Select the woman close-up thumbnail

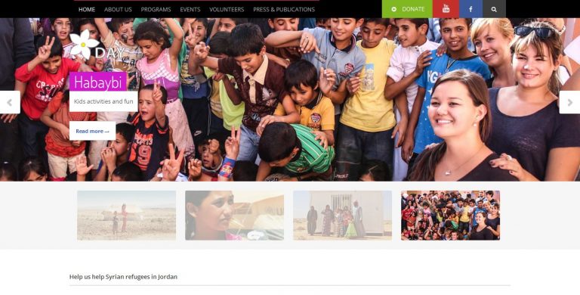pyautogui.click(x=235, y=216)
